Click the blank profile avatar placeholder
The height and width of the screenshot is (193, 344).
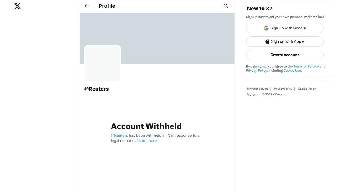coord(102,63)
